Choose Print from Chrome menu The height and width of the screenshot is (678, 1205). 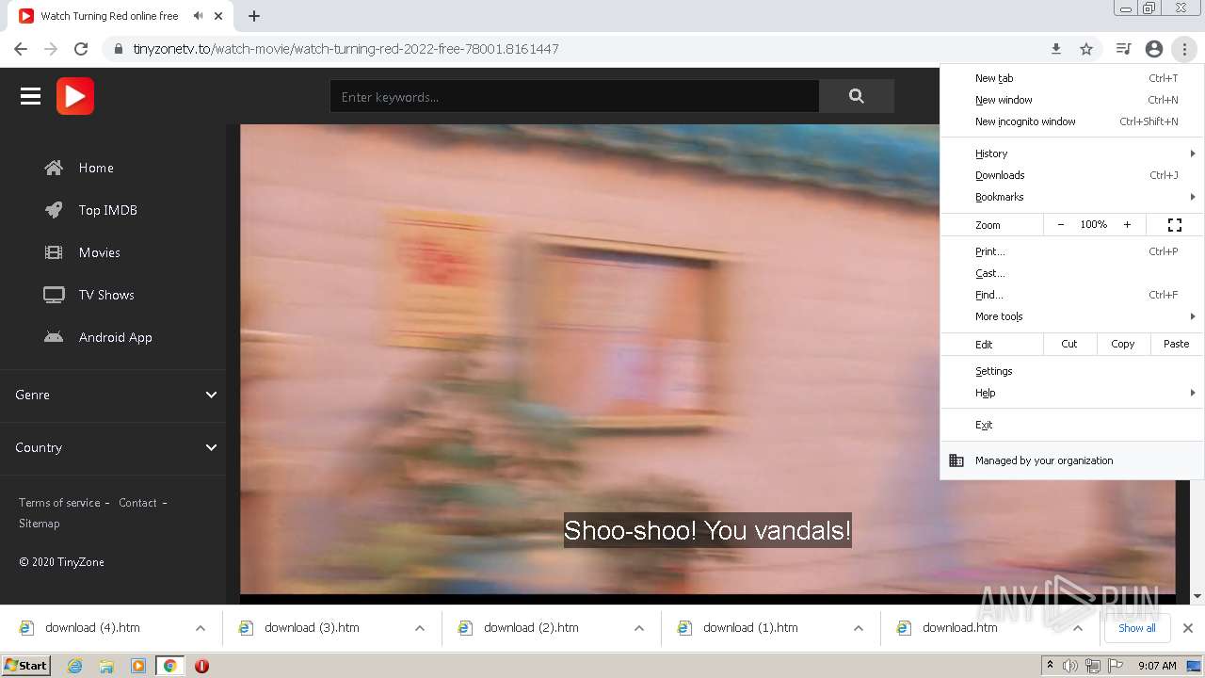[1072, 251]
